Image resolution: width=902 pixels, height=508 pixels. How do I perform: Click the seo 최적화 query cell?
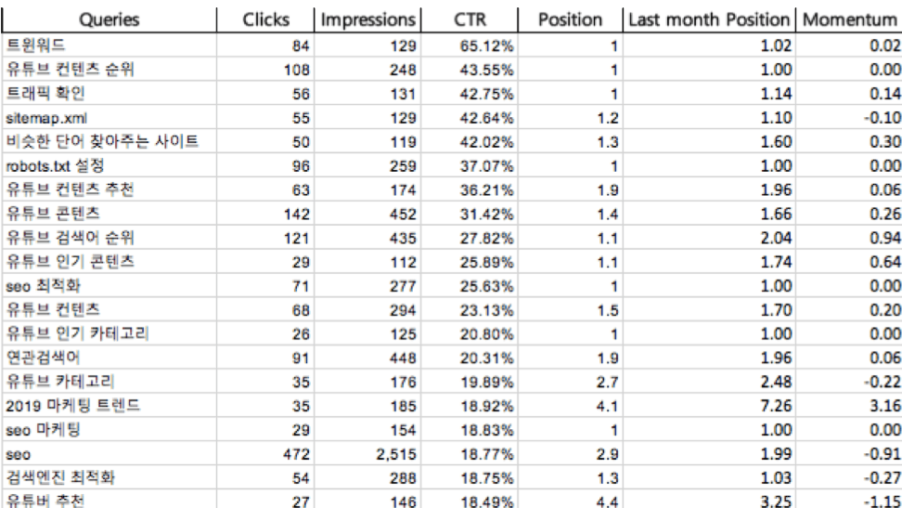point(110,286)
